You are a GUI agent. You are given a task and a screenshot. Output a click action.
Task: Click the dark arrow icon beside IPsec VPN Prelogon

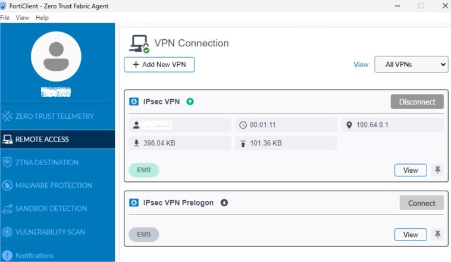[224, 203]
